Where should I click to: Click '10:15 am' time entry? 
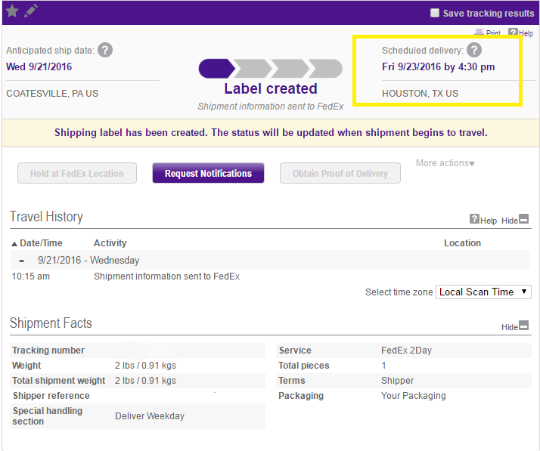point(31,276)
